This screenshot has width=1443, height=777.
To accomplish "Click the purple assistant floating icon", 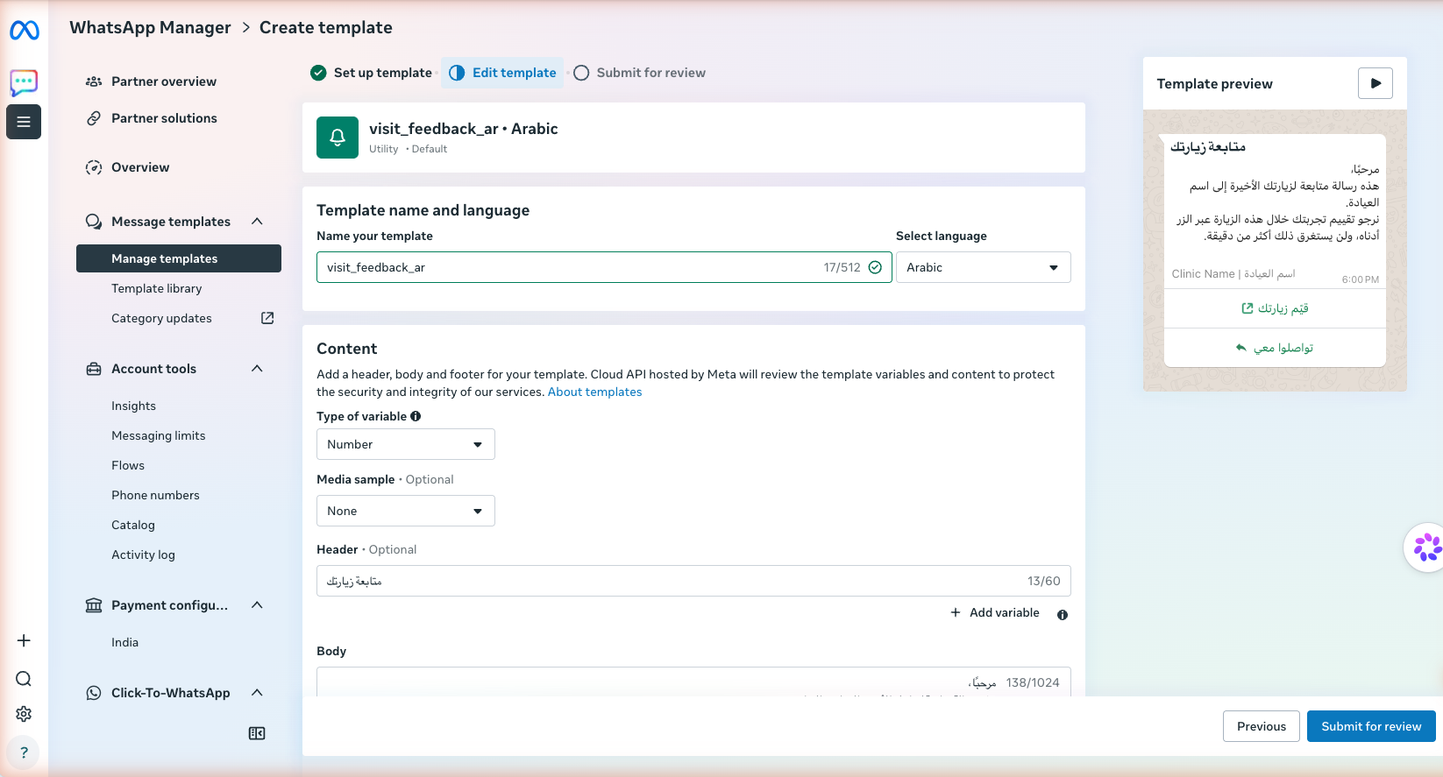I will click(1425, 547).
